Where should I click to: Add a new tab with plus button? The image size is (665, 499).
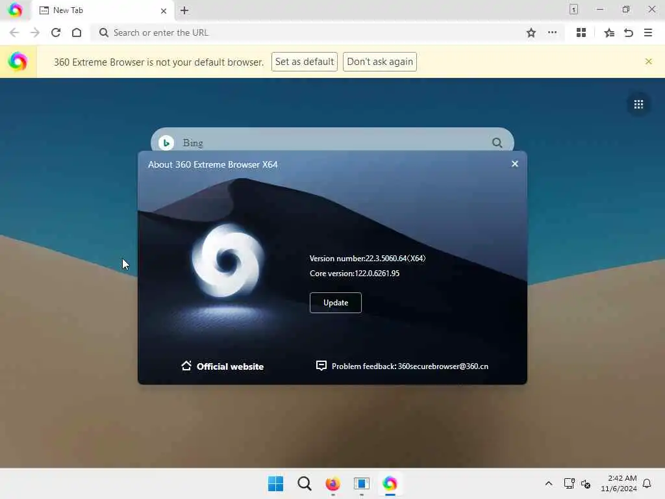tap(184, 10)
